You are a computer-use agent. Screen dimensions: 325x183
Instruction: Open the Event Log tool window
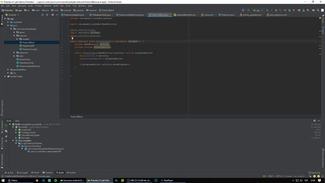(x=314, y=173)
